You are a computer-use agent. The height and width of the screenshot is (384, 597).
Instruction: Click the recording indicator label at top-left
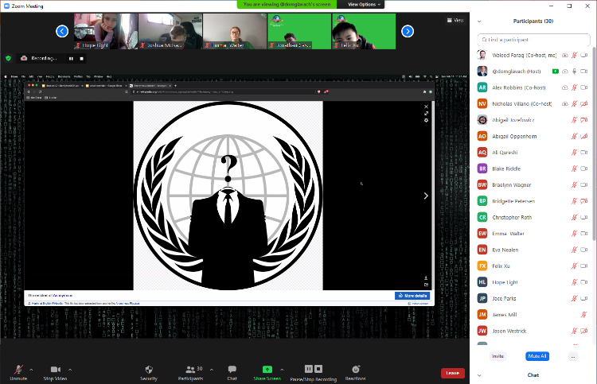pos(44,58)
